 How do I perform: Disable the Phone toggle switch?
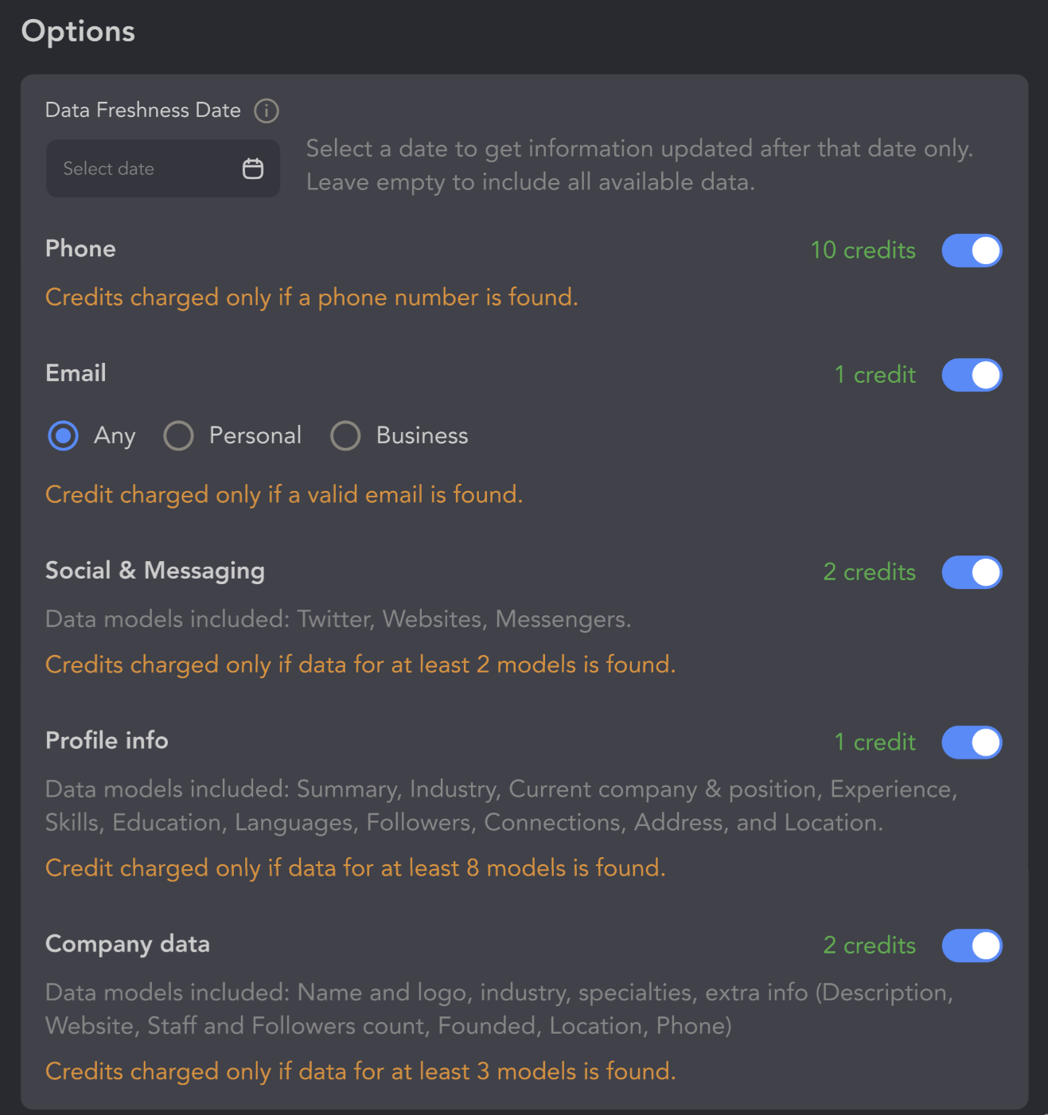[972, 251]
